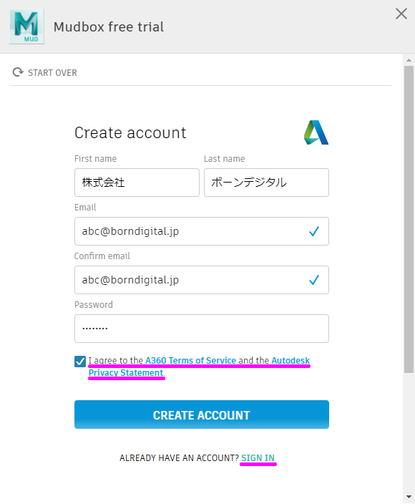Open Autodesk Privacy Statement link

199,367
